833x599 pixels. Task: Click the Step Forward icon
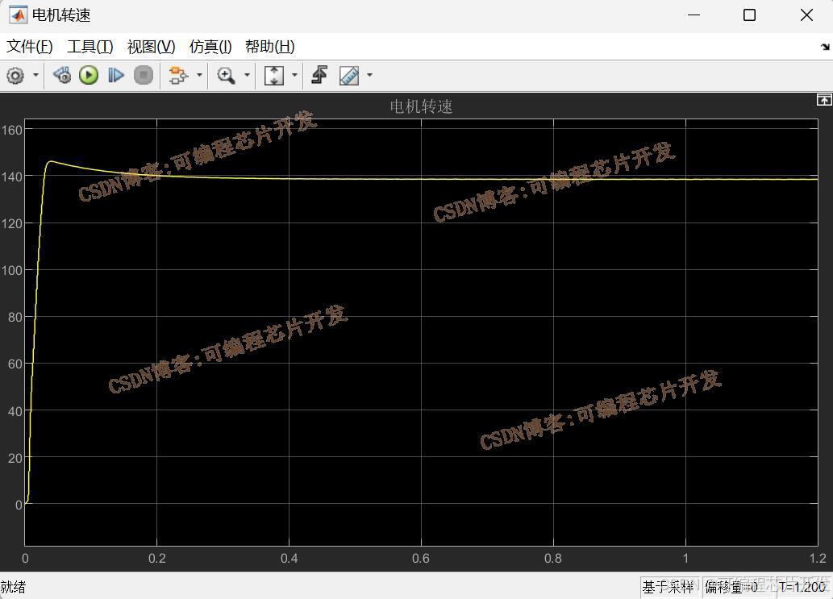[x=116, y=76]
